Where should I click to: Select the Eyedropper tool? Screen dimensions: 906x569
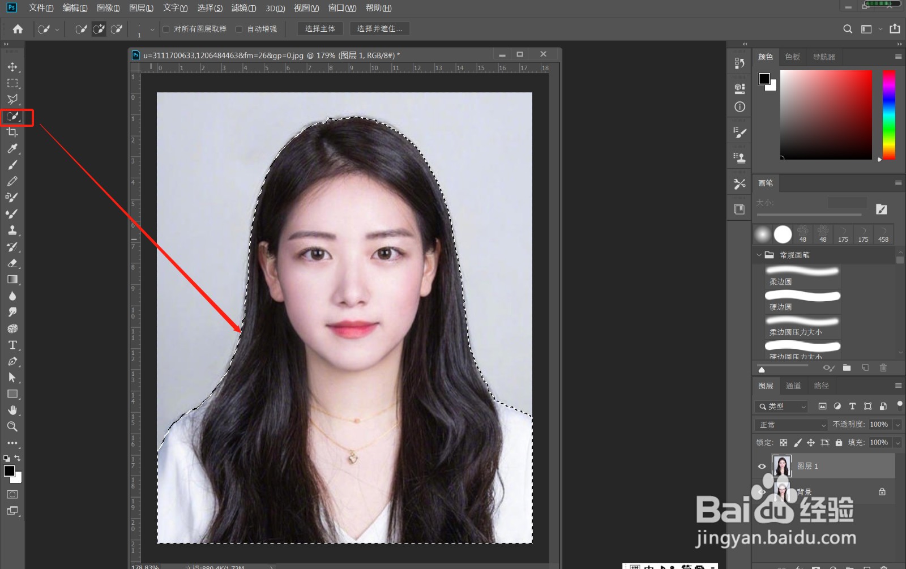[12, 149]
